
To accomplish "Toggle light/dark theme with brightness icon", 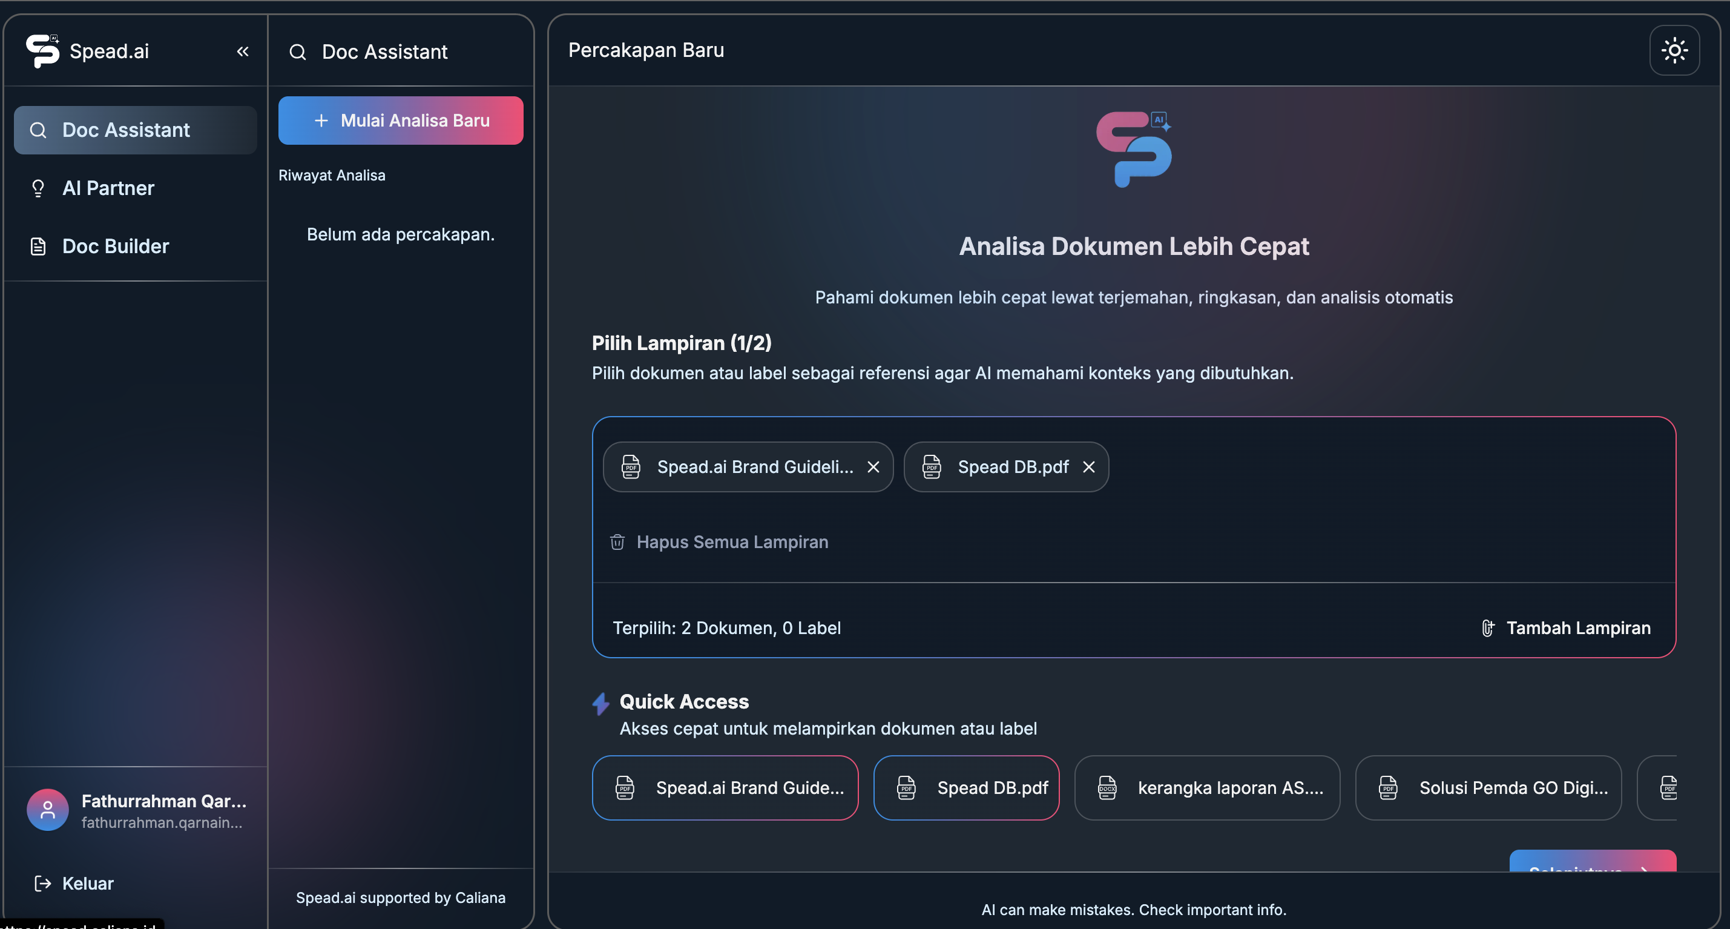I will point(1675,50).
